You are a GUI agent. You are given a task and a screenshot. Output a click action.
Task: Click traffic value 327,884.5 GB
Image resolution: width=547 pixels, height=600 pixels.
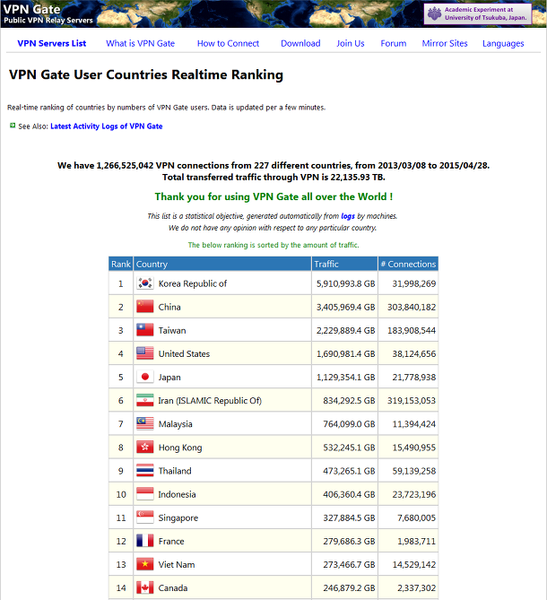click(x=349, y=517)
